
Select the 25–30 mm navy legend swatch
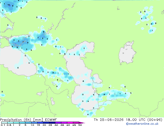52,123
